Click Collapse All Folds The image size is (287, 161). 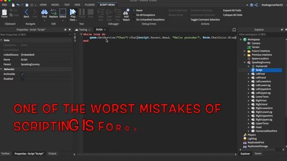232,15
